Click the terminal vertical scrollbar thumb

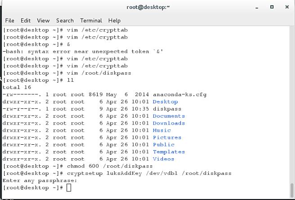tap(292, 190)
